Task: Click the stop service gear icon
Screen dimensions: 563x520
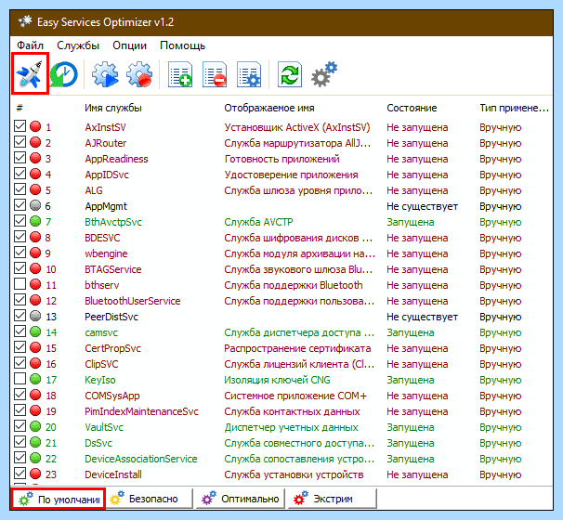Action: (x=139, y=74)
